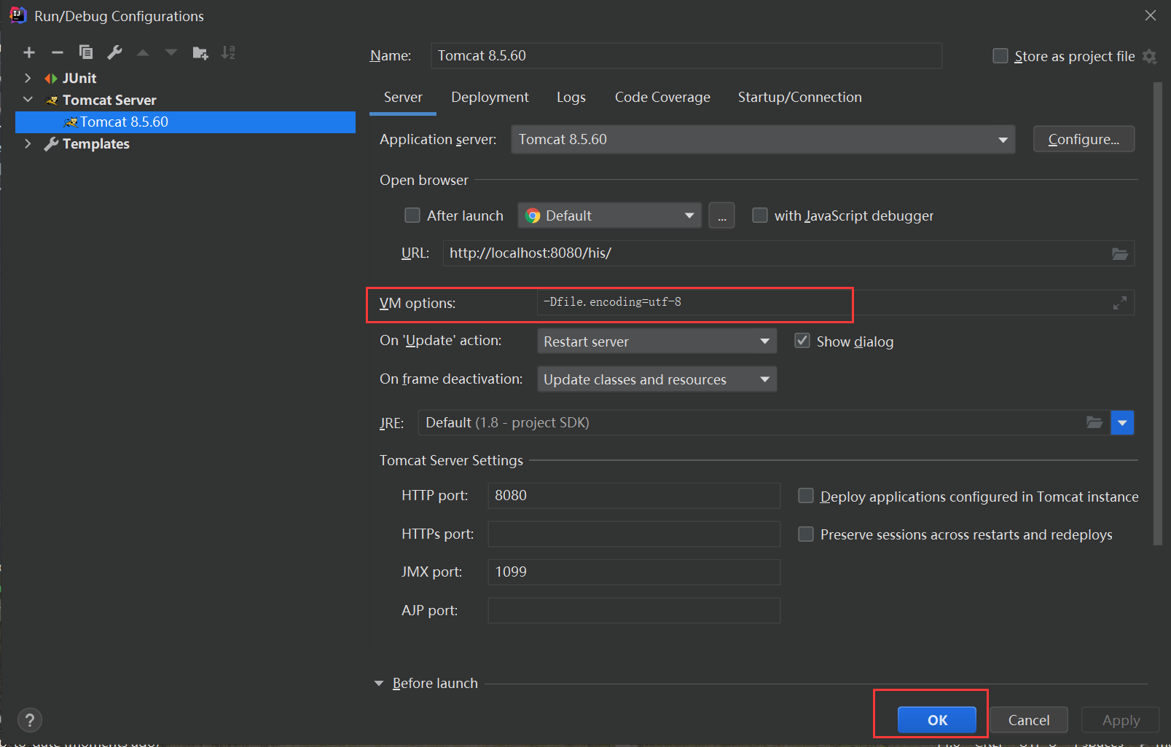Click the Chrome icon in browser dropdown
Image resolution: width=1171 pixels, height=747 pixels.
click(x=533, y=216)
